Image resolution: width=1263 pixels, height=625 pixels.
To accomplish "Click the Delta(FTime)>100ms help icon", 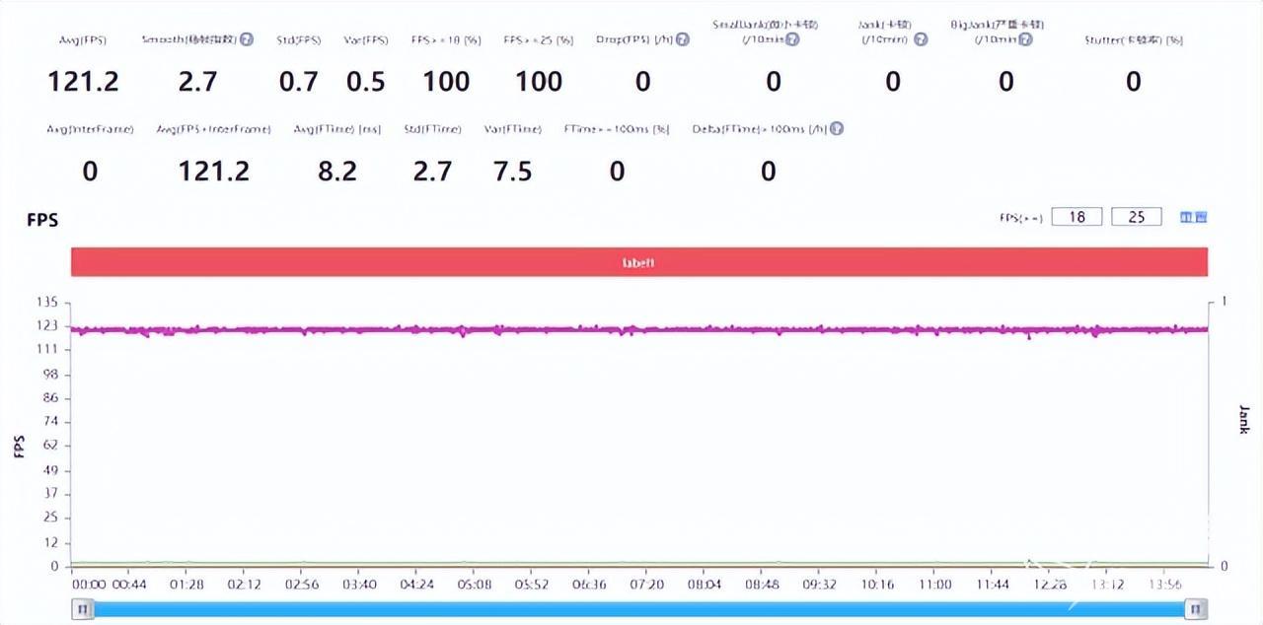I will tap(837, 129).
